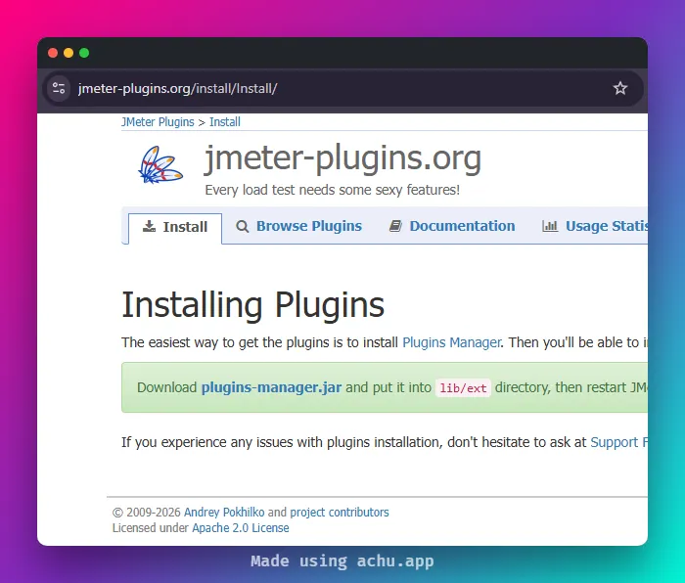Click the 'Every load test needs' tagline
The width and height of the screenshot is (685, 583).
333,190
